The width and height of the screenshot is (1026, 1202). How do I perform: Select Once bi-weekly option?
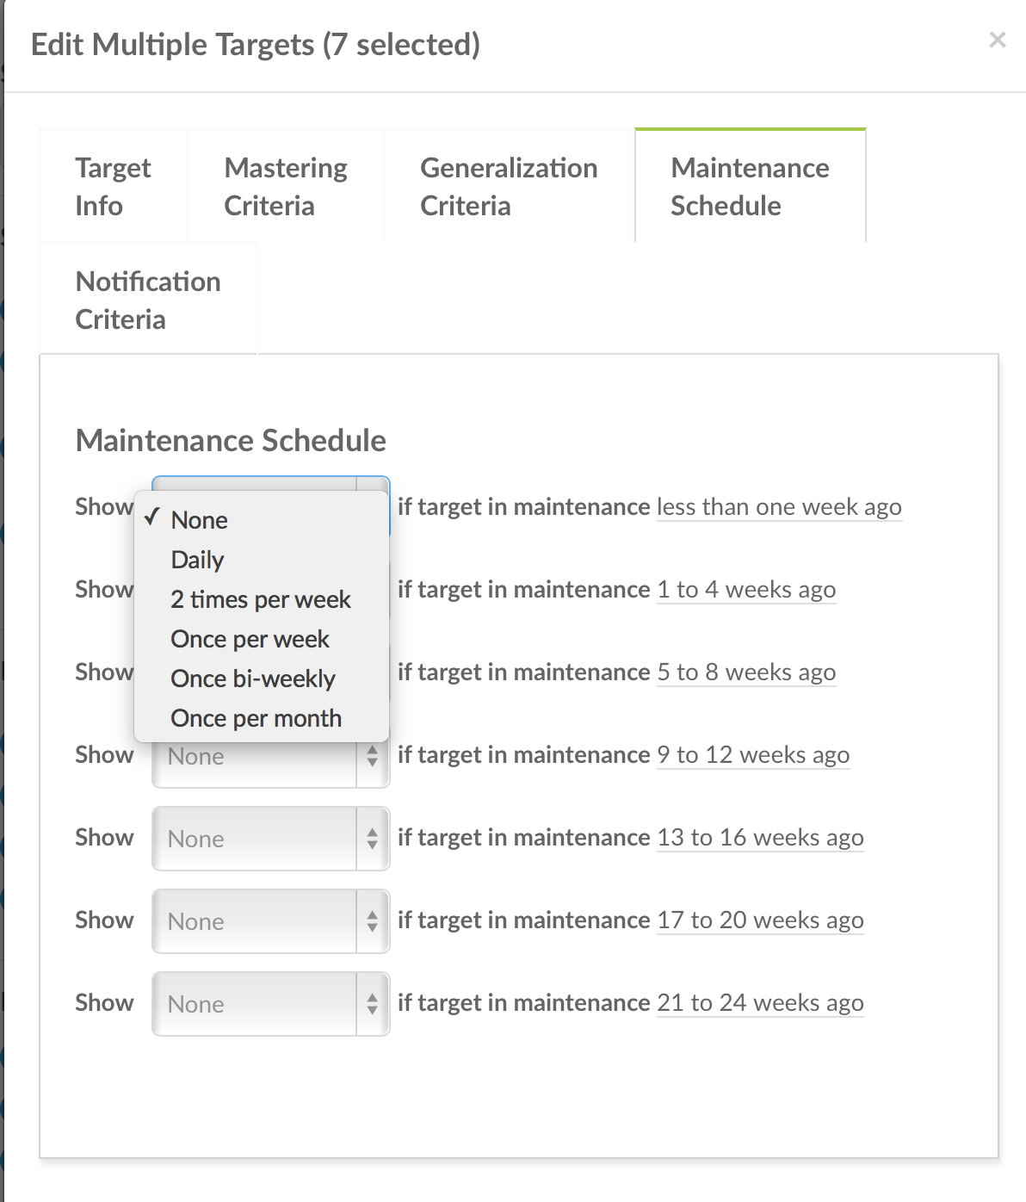pyautogui.click(x=262, y=678)
